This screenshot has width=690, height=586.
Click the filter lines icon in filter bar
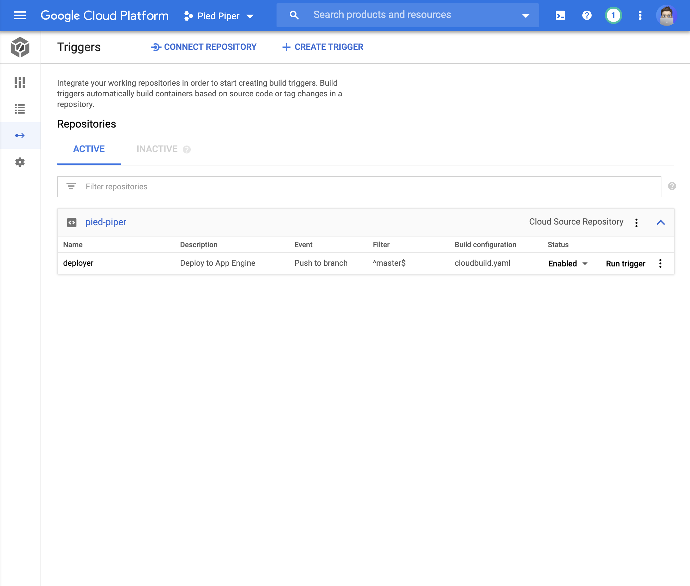(x=71, y=186)
